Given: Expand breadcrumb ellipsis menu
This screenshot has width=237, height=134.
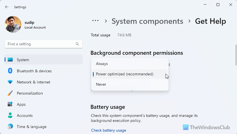Looking at the screenshot, I should click(x=95, y=21).
